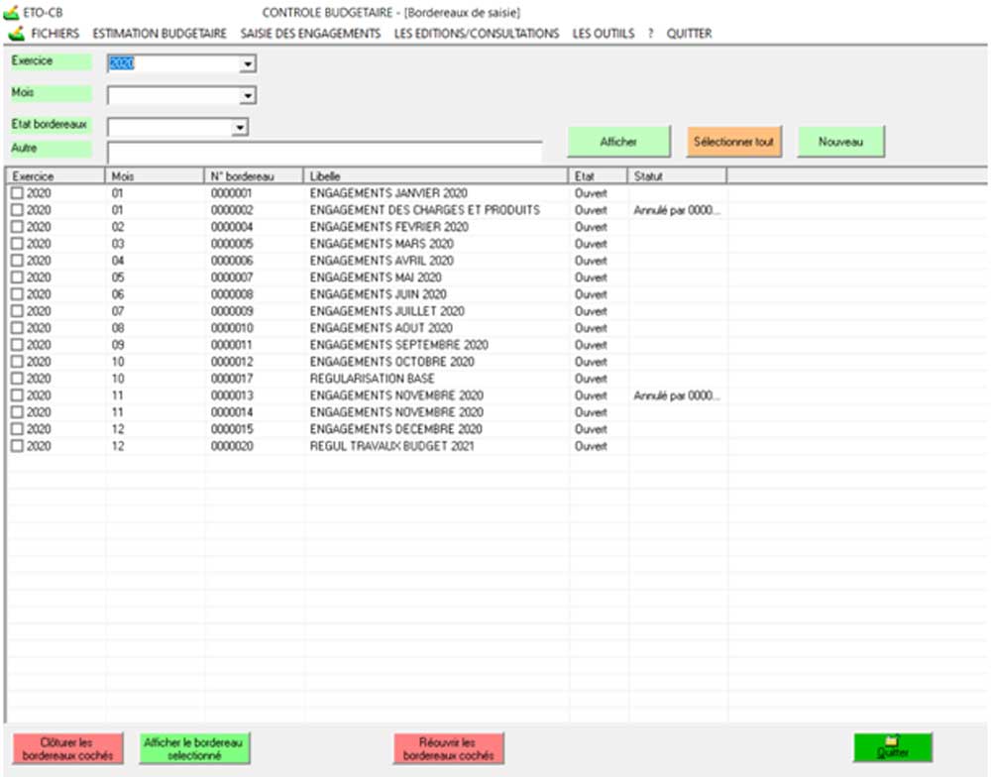Open the LES EDITIONS/CONSULTATIONS menu
The height and width of the screenshot is (780, 991).
click(476, 33)
